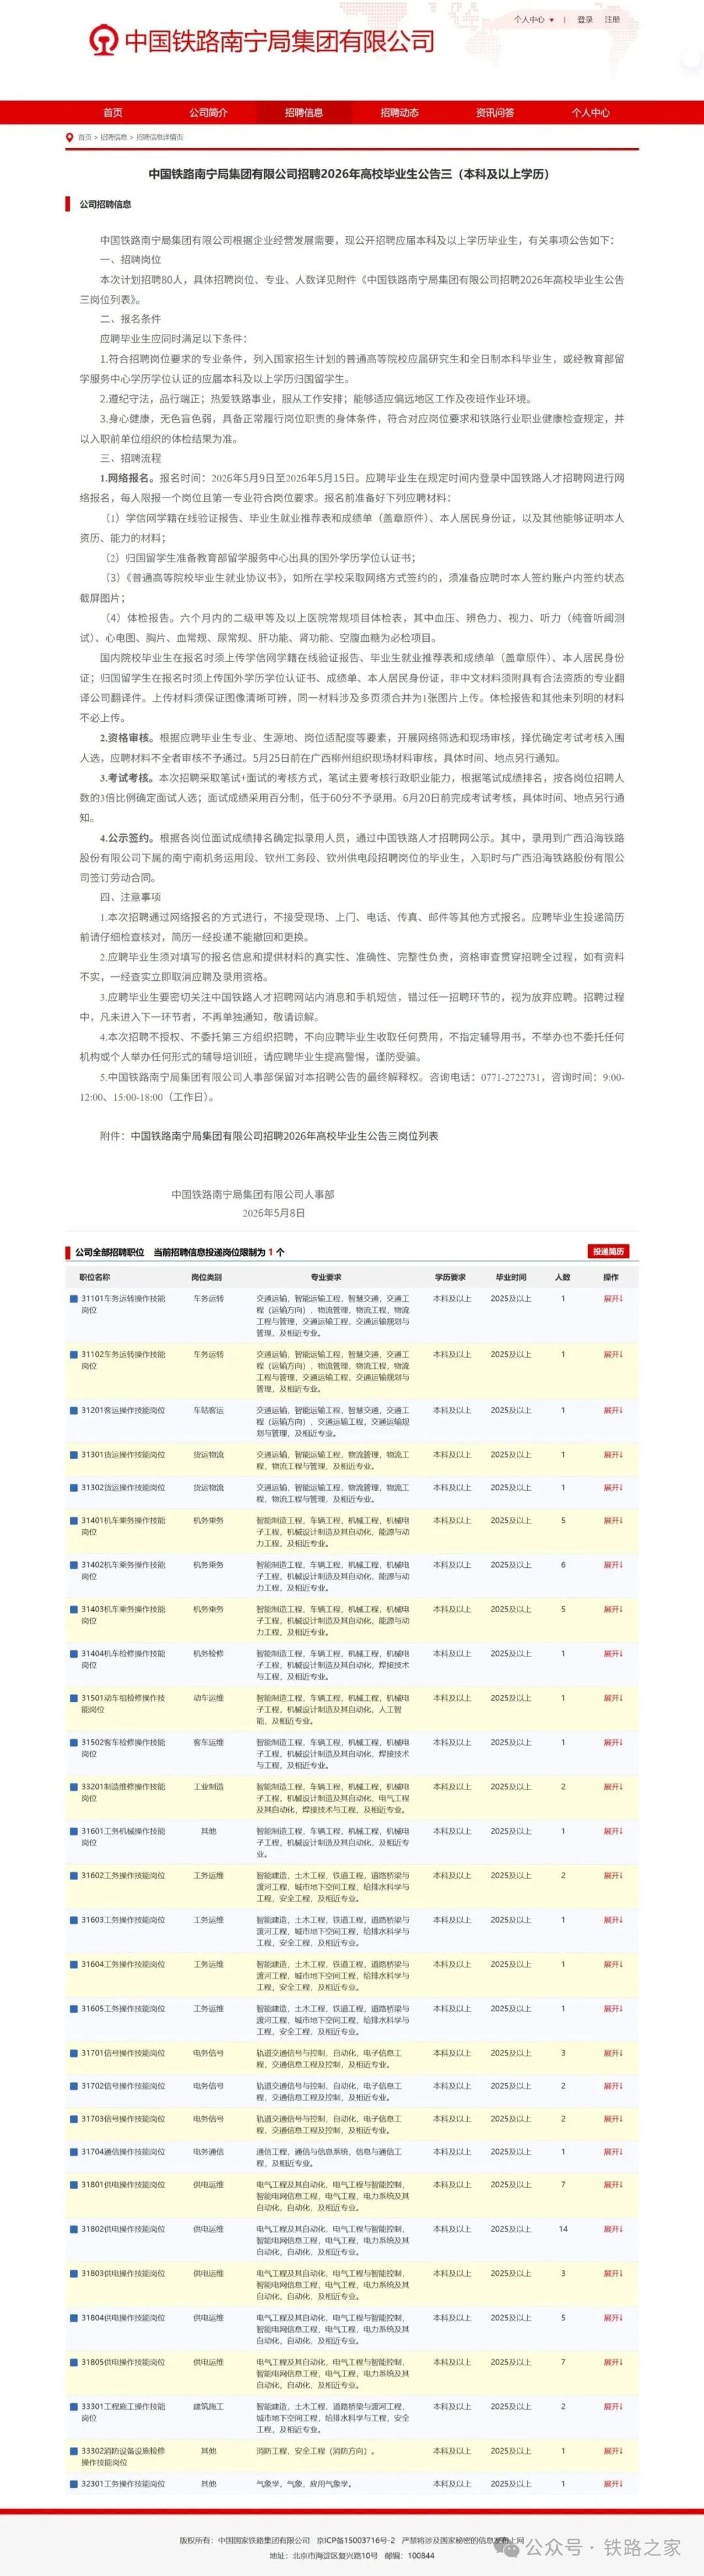Tick the 31401机车乘务操作技能岗位 row box

tap(73, 1520)
